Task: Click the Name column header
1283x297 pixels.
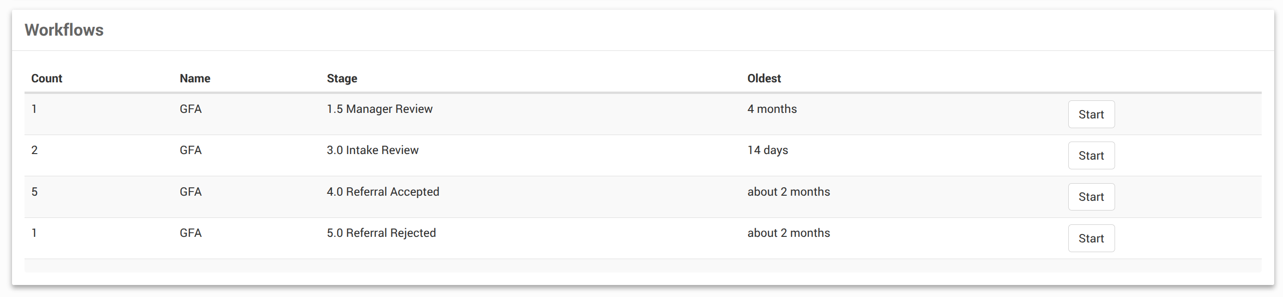Action: [195, 79]
